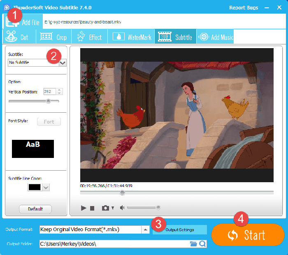Image resolution: width=288 pixels, height=255 pixels.
Task: Open the snapshot options dropdown arrow
Action: [113, 209]
